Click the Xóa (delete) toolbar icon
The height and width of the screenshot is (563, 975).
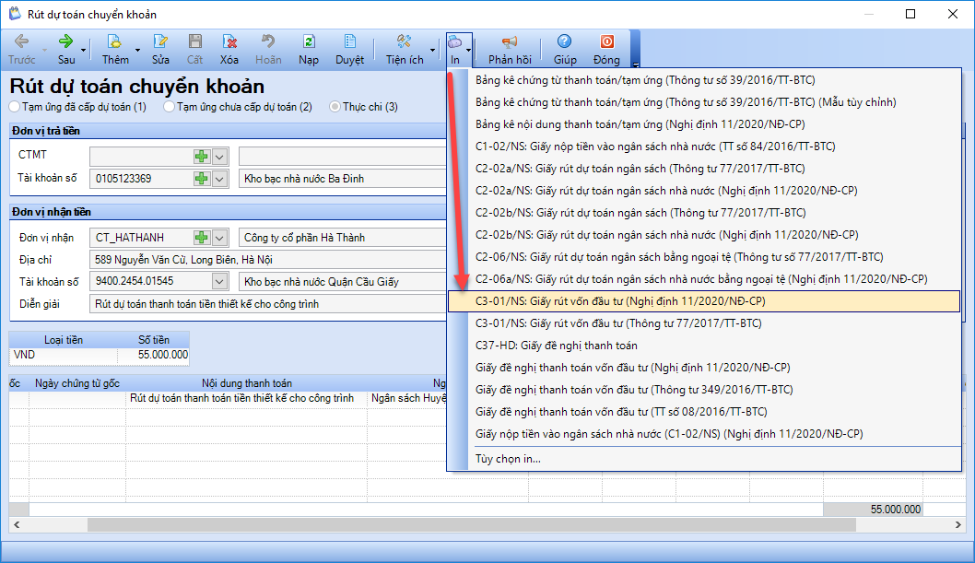229,41
